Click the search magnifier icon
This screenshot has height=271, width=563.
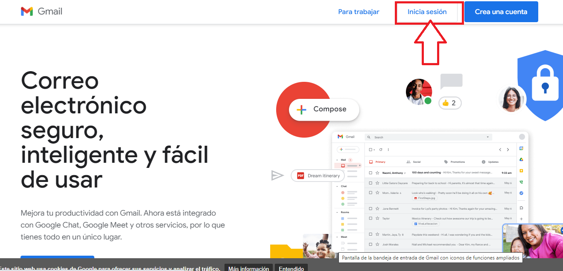(x=369, y=137)
